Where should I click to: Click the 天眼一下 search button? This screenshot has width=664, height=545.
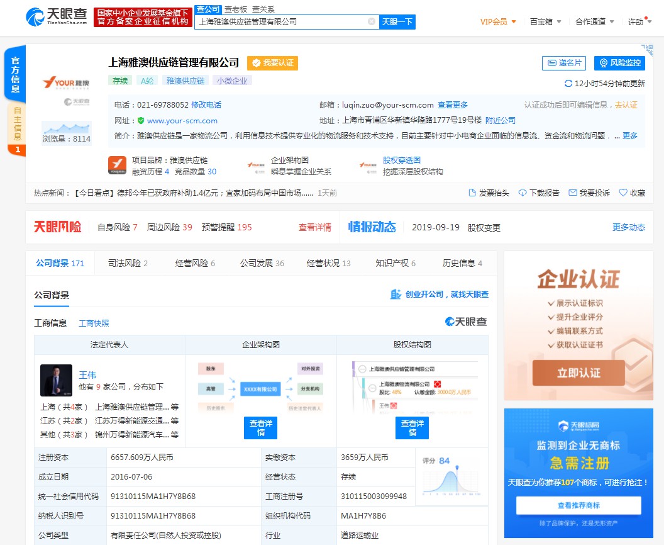(397, 21)
